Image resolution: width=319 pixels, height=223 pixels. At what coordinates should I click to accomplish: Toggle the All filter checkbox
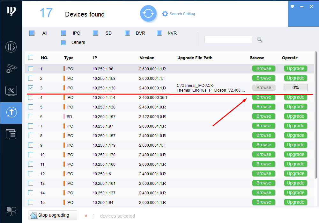(x=32, y=33)
